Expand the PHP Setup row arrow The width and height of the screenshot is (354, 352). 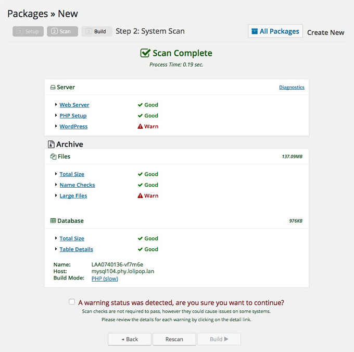click(56, 115)
